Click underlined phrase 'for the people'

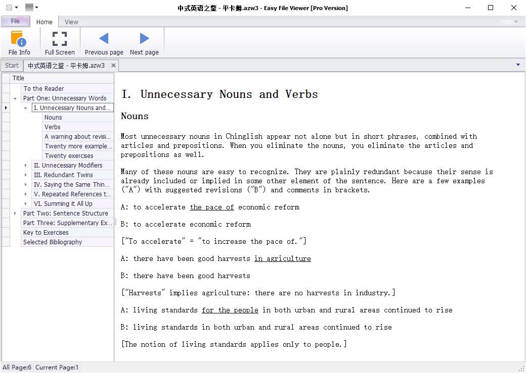tap(230, 310)
